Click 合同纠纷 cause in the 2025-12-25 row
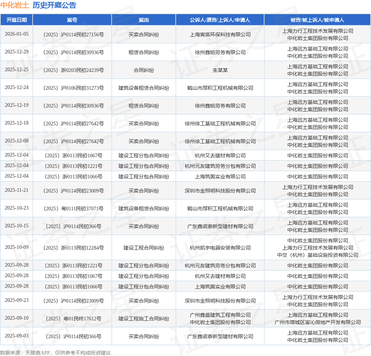Viewport: 371px width, 356px height. coord(143,70)
